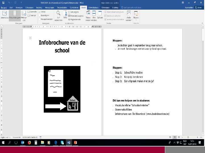
Task: Switch to Concept view
Action: pyautogui.click(x=32, y=16)
